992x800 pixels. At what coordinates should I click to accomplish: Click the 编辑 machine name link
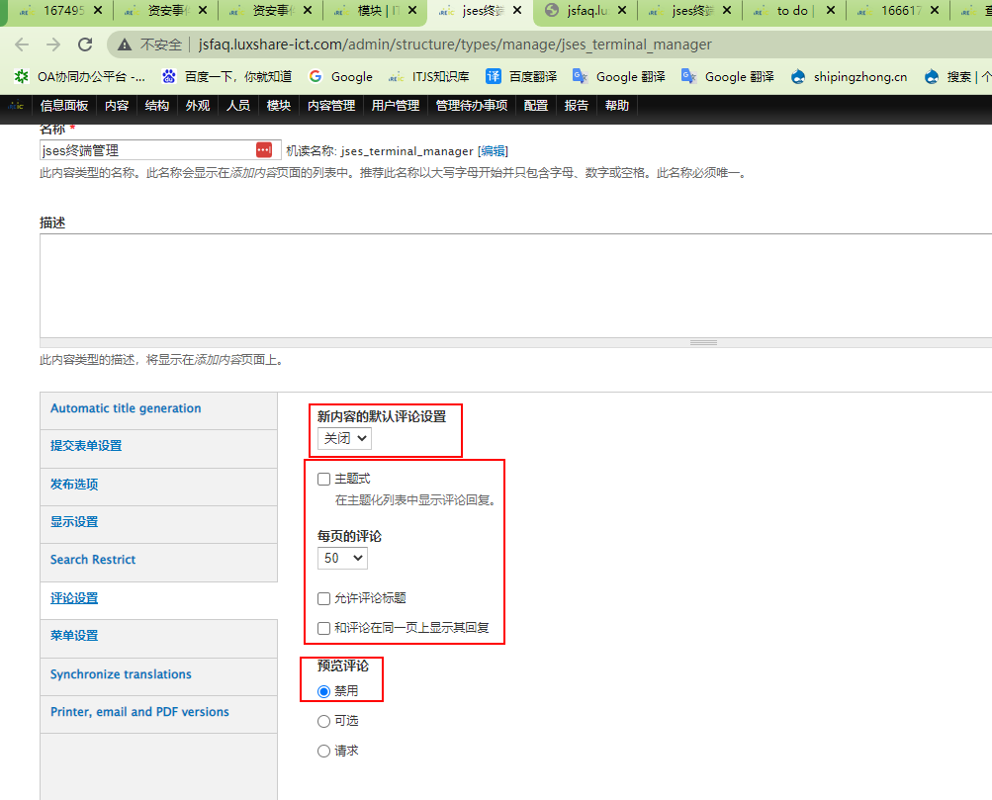493,151
